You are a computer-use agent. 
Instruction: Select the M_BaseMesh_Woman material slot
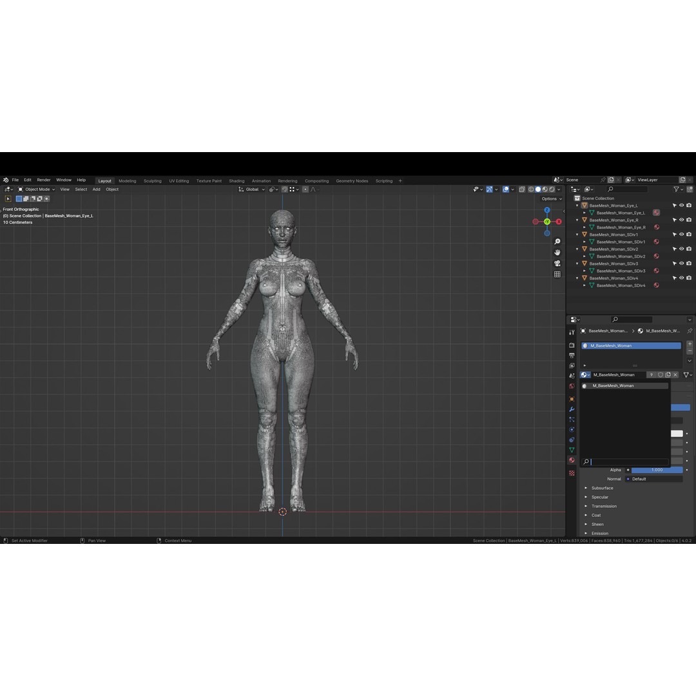click(631, 345)
